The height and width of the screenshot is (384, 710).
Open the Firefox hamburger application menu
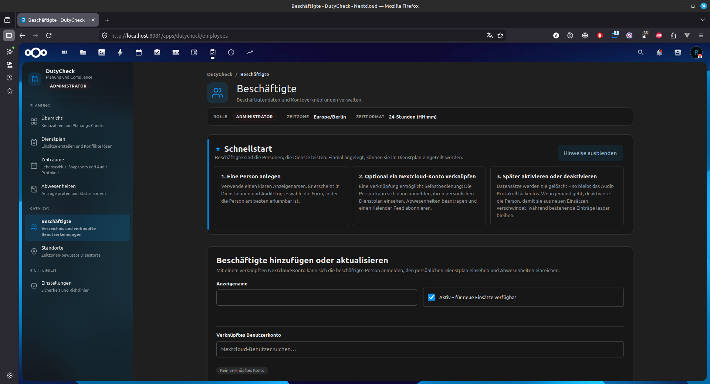coord(701,35)
